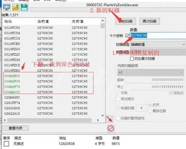Open a cheat table with folder icon
Viewport: 186px width, 149px height.
16,8
